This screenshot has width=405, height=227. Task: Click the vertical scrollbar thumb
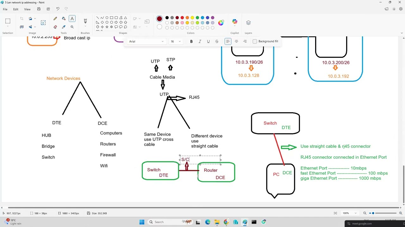[403, 184]
